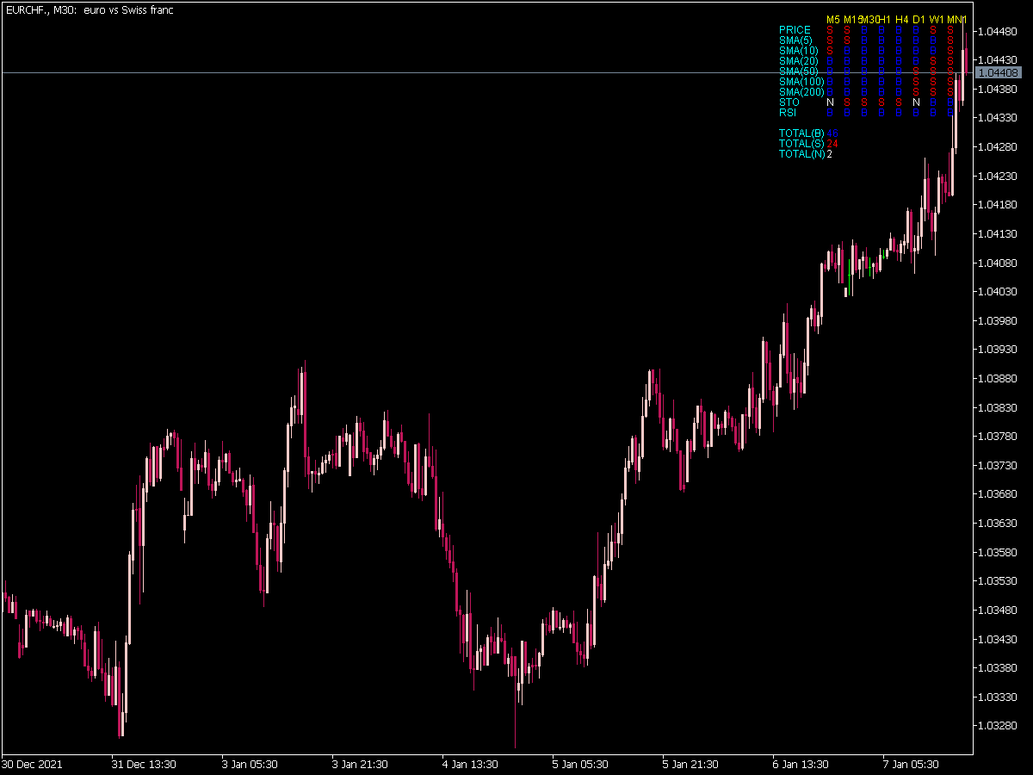The height and width of the screenshot is (775, 1033).
Task: Click the 1.03530 price scale label
Action: click(996, 581)
